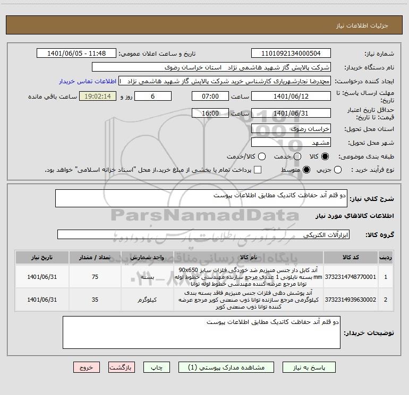Click column header واحد شمارش
The image size is (409, 395).
pyautogui.click(x=147, y=257)
